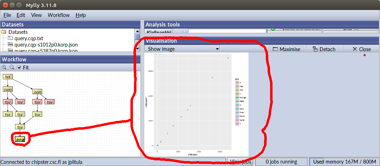This screenshot has height=166, width=380.
Task: Detach the visualisation into separate window
Action: [x=324, y=49]
